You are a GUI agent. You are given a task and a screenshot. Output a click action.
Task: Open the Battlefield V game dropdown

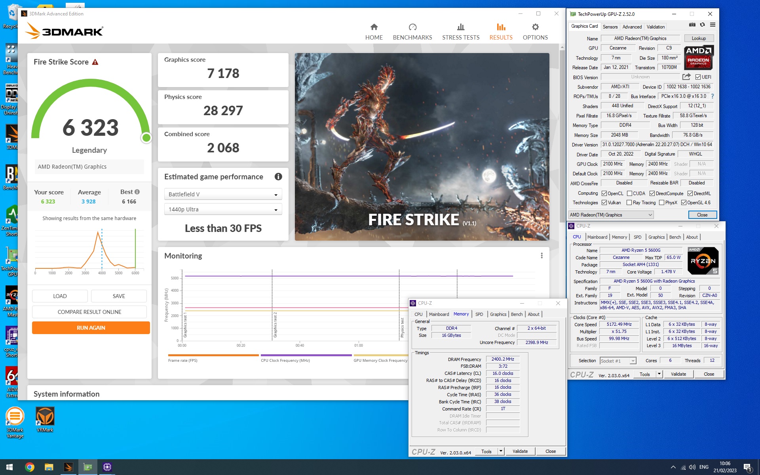pyautogui.click(x=223, y=194)
